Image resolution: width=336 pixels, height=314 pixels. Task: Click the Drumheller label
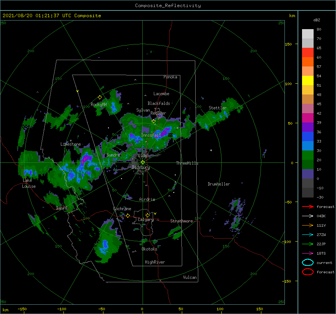click(x=219, y=184)
